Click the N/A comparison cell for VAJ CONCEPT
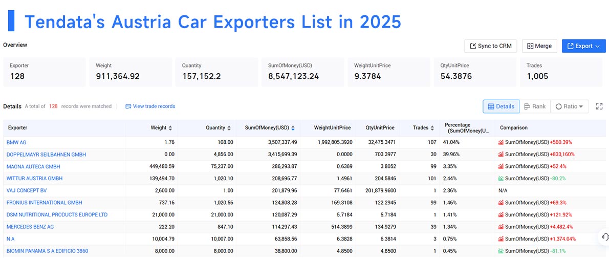This screenshot has width=609, height=261. tap(504, 191)
